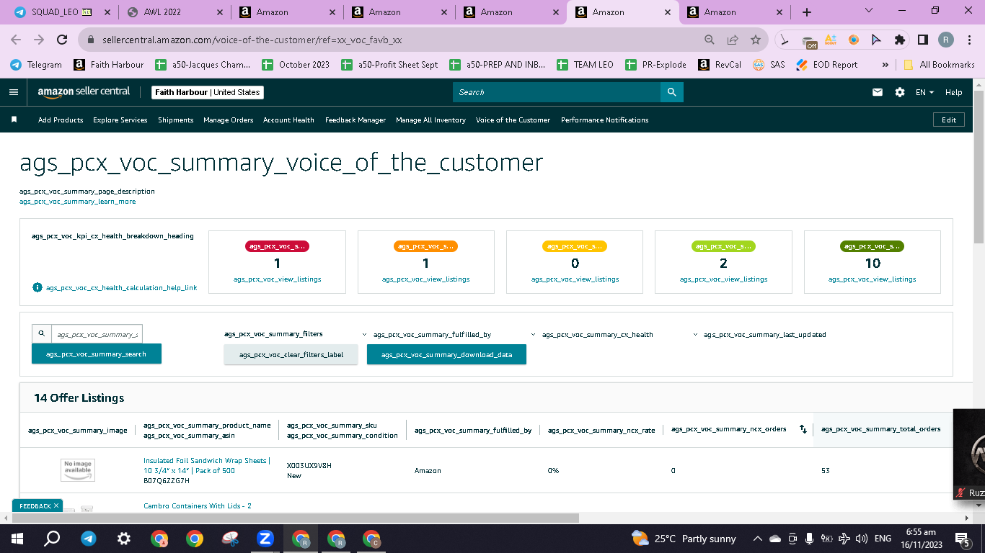Click the Help link in the header
This screenshot has height=553, width=985.
pyautogui.click(x=953, y=92)
